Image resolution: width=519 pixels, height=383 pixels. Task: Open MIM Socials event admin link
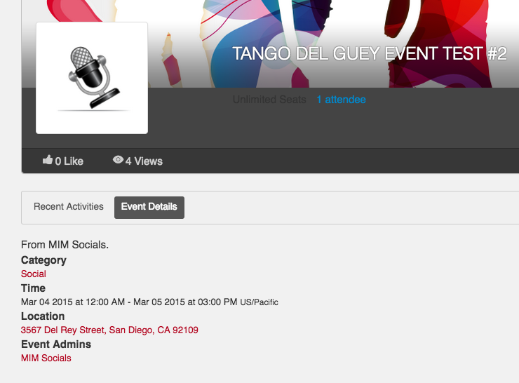pos(46,358)
